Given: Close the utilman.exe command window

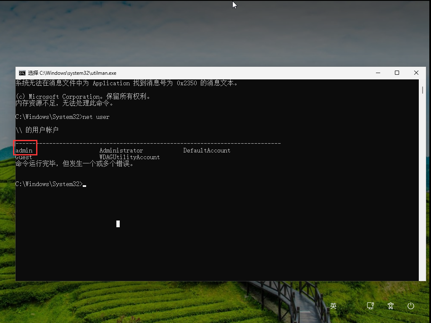Looking at the screenshot, I should pyautogui.click(x=416, y=73).
